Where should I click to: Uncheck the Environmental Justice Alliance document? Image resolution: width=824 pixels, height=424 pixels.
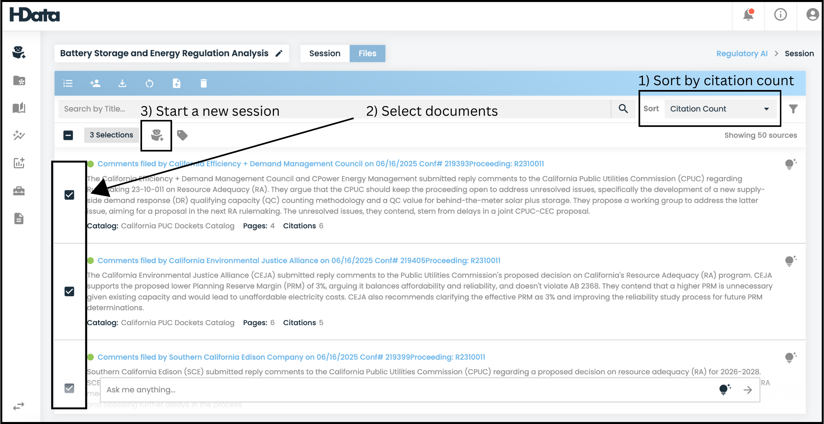coord(69,291)
